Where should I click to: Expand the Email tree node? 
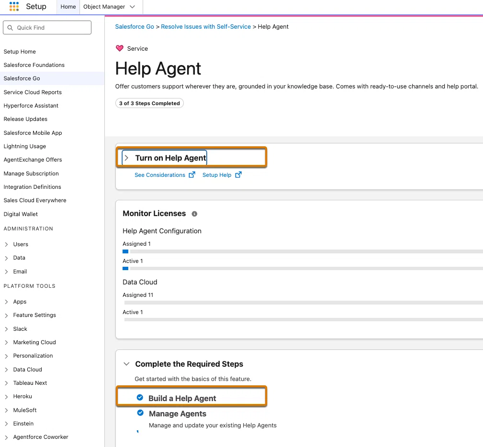[x=7, y=272]
